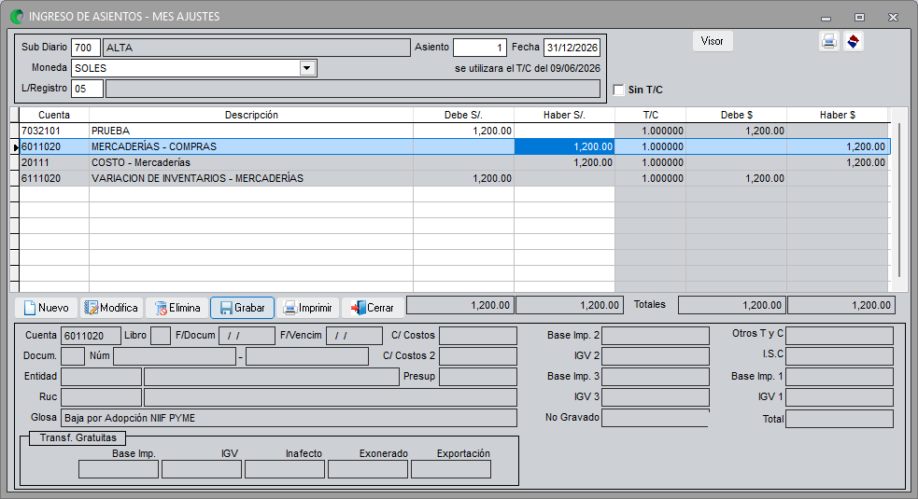Open the Visor button
The height and width of the screenshot is (499, 918).
(x=712, y=41)
